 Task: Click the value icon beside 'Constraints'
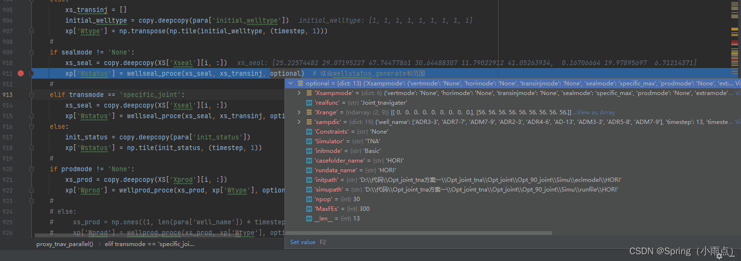[x=309, y=132]
